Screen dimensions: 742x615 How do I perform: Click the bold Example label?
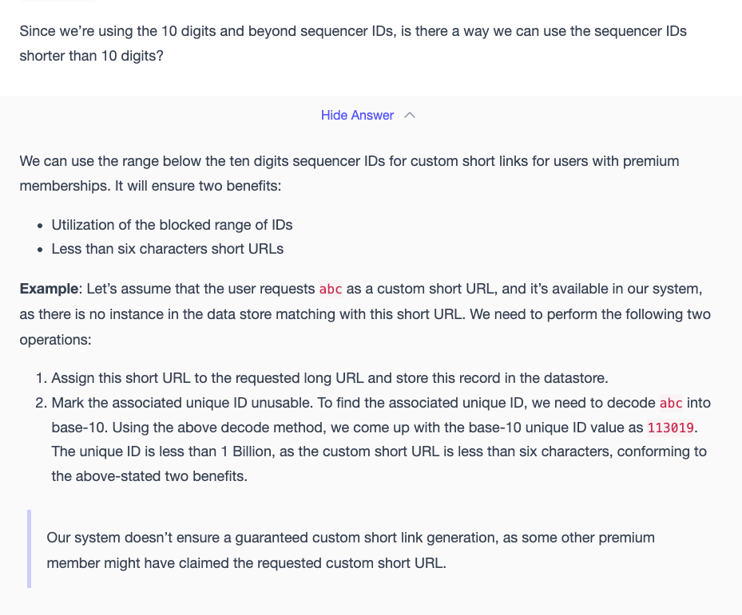[x=49, y=289]
